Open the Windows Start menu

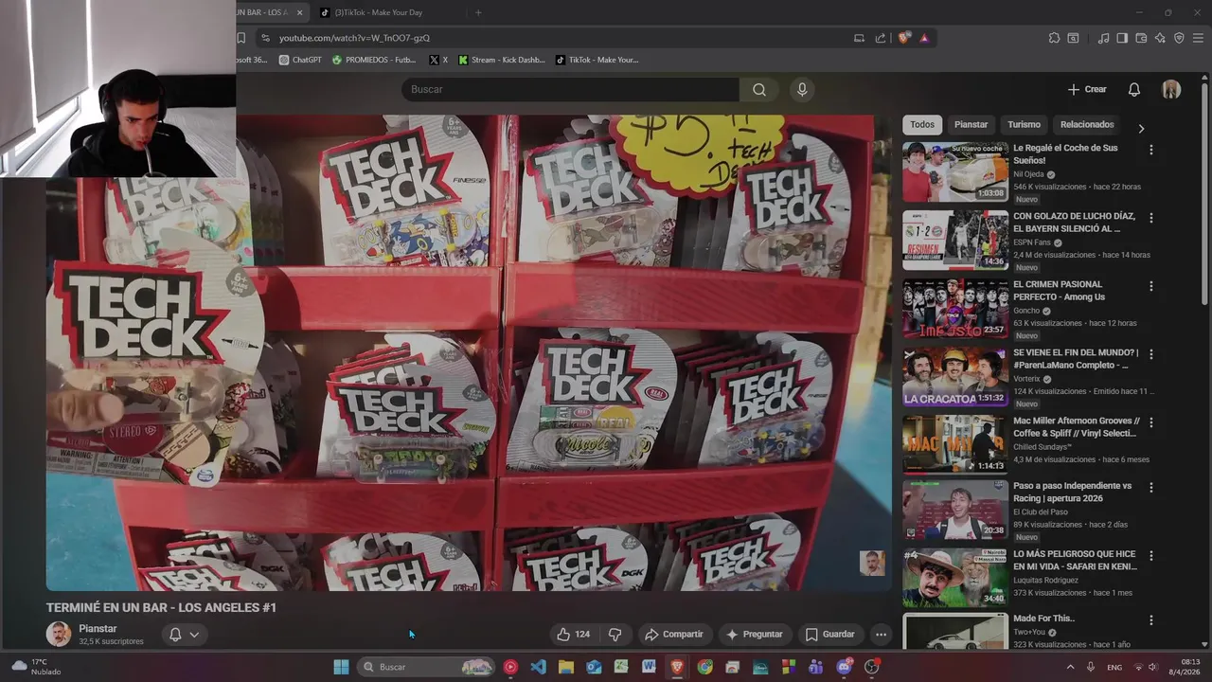341,667
